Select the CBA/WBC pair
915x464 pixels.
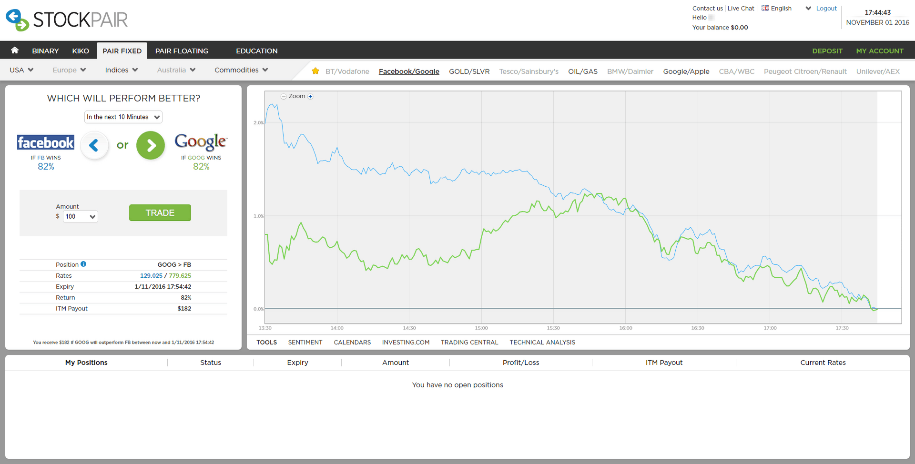tap(737, 71)
